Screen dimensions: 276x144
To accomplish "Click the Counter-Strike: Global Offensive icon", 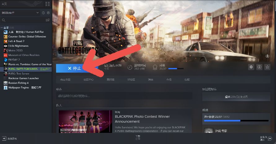I will point(6,36).
